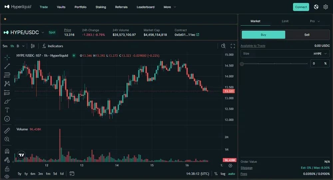The image size is (333, 180).
Task: Click the 14:38:12 (UTC) timezone clock
Action: (197, 174)
